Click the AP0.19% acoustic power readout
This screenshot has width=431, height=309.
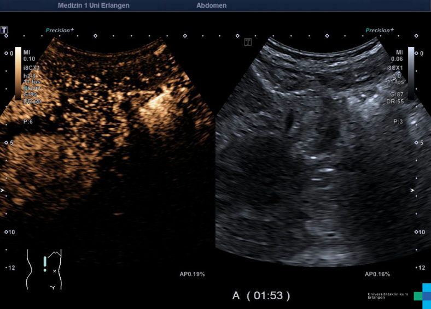(x=192, y=274)
